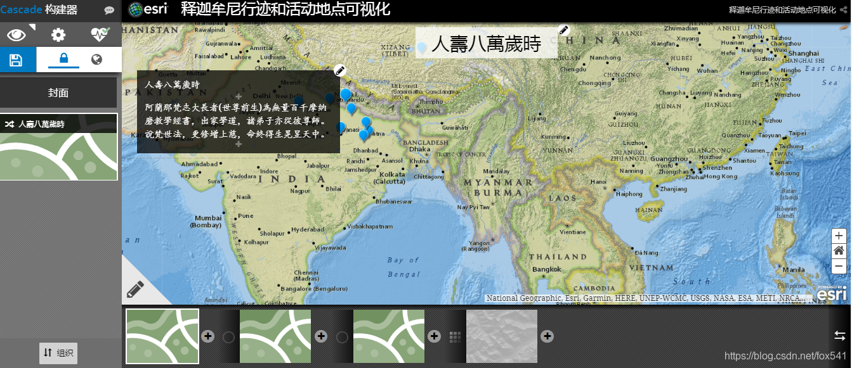Add media after the third thumbnail
This screenshot has height=368, width=852.
[x=434, y=336]
